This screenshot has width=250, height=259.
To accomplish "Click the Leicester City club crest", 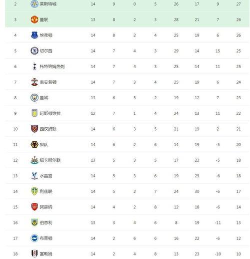I will [x=34, y=4].
